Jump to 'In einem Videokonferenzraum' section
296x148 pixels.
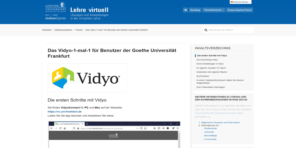pos(220,81)
